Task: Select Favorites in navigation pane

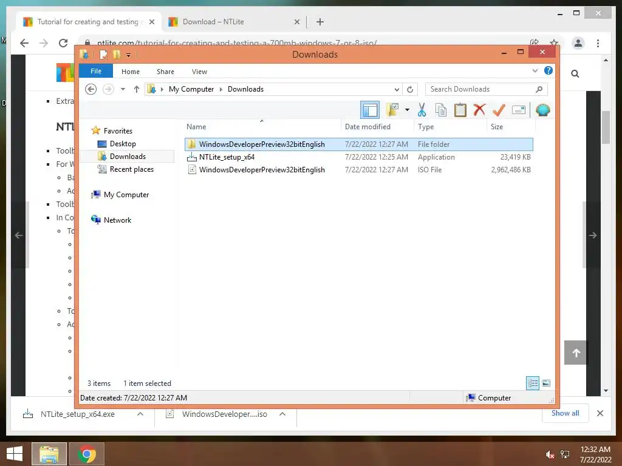Action: pos(118,131)
